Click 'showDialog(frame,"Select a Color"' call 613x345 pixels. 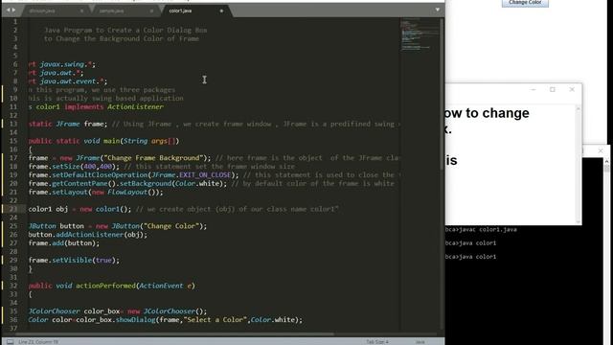[181, 320]
